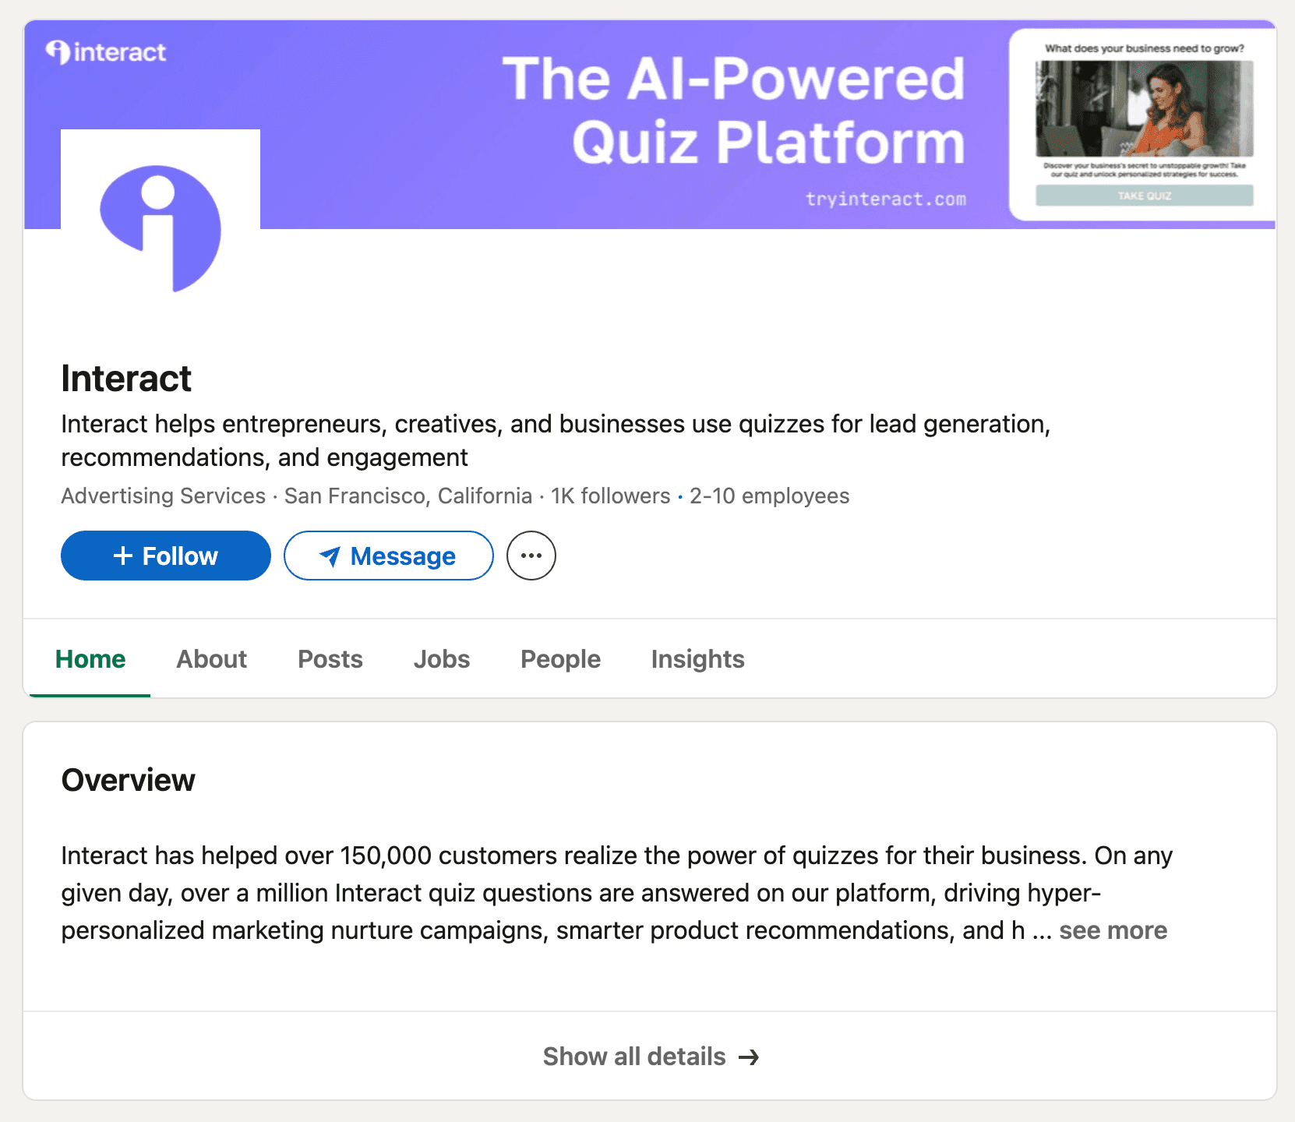Viewport: 1295px width, 1122px height.
Task: Click the 2-10 employees link
Action: coord(769,496)
